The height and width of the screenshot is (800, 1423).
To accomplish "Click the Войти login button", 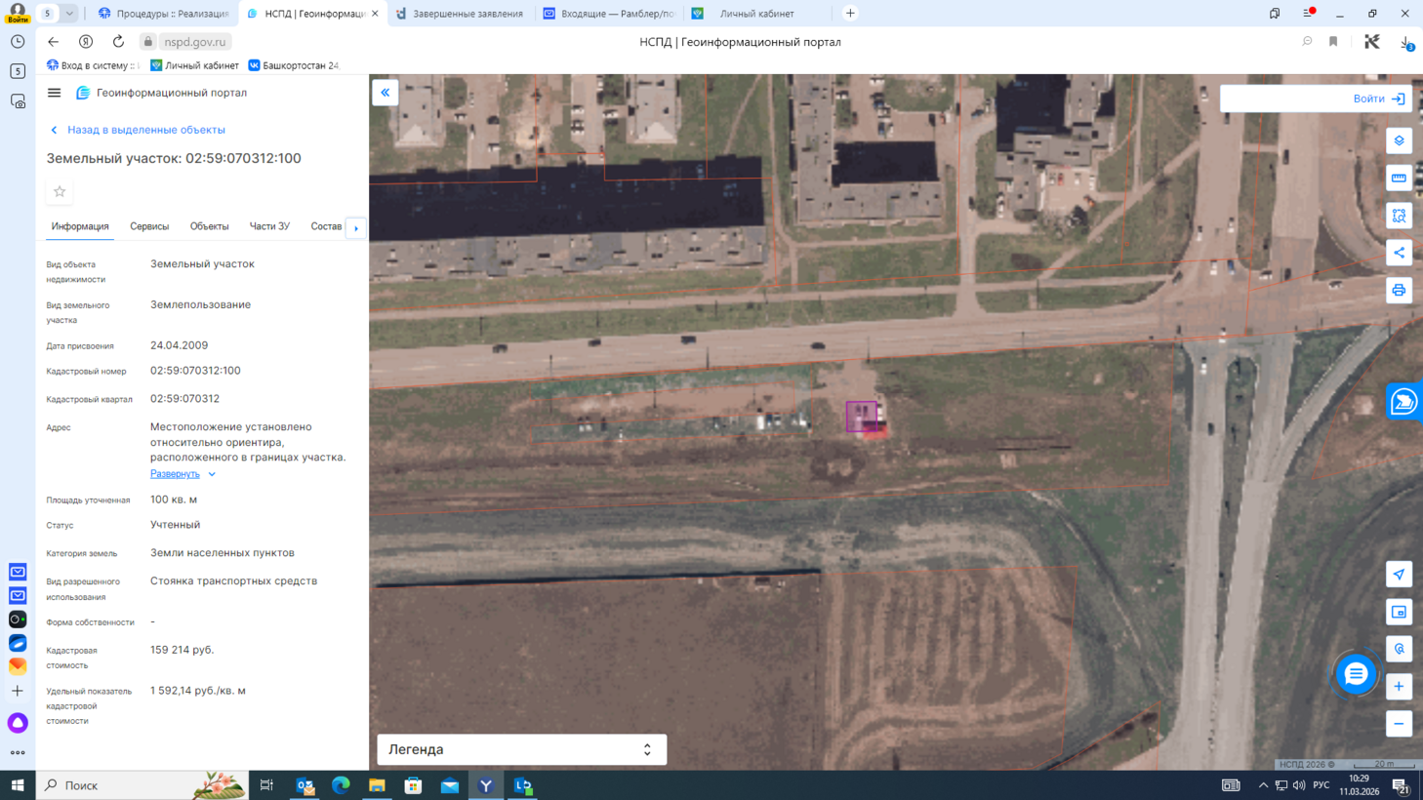I will 1377,99.
